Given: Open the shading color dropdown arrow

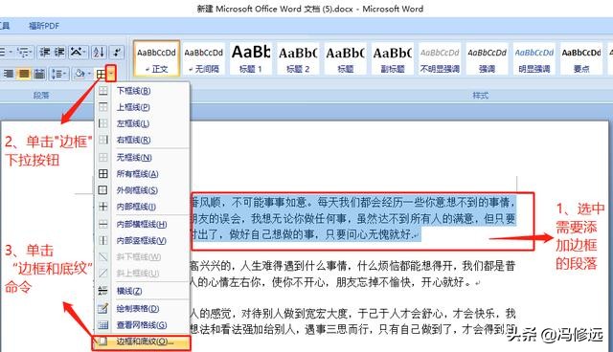Looking at the screenshot, I should tap(89, 74).
